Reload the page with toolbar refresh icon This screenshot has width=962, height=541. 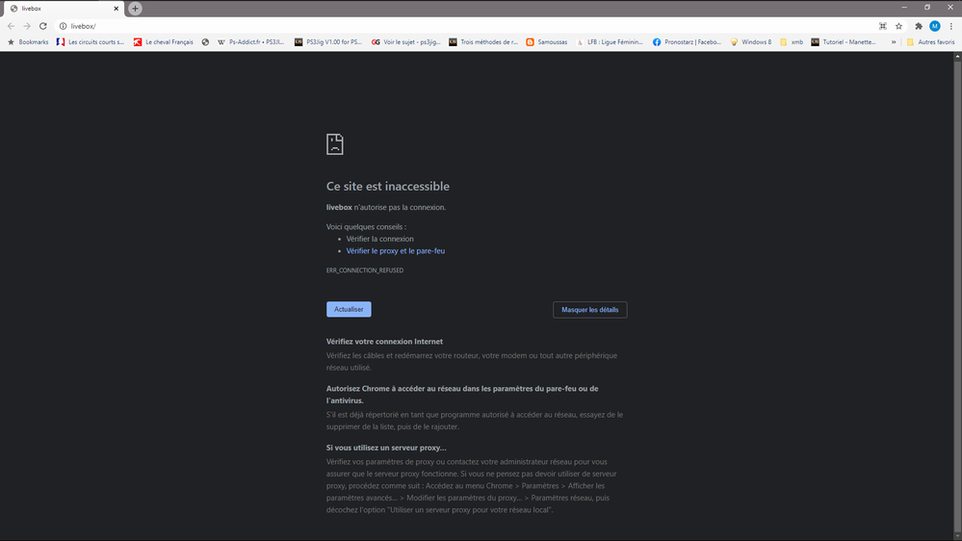coord(43,26)
